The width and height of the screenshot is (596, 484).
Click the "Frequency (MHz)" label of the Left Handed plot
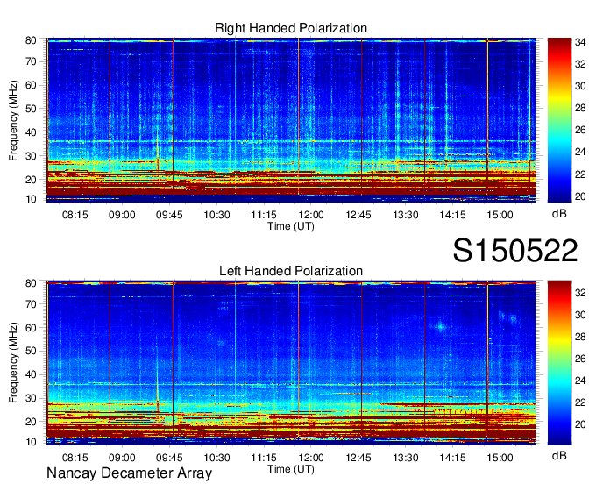pos(13,363)
